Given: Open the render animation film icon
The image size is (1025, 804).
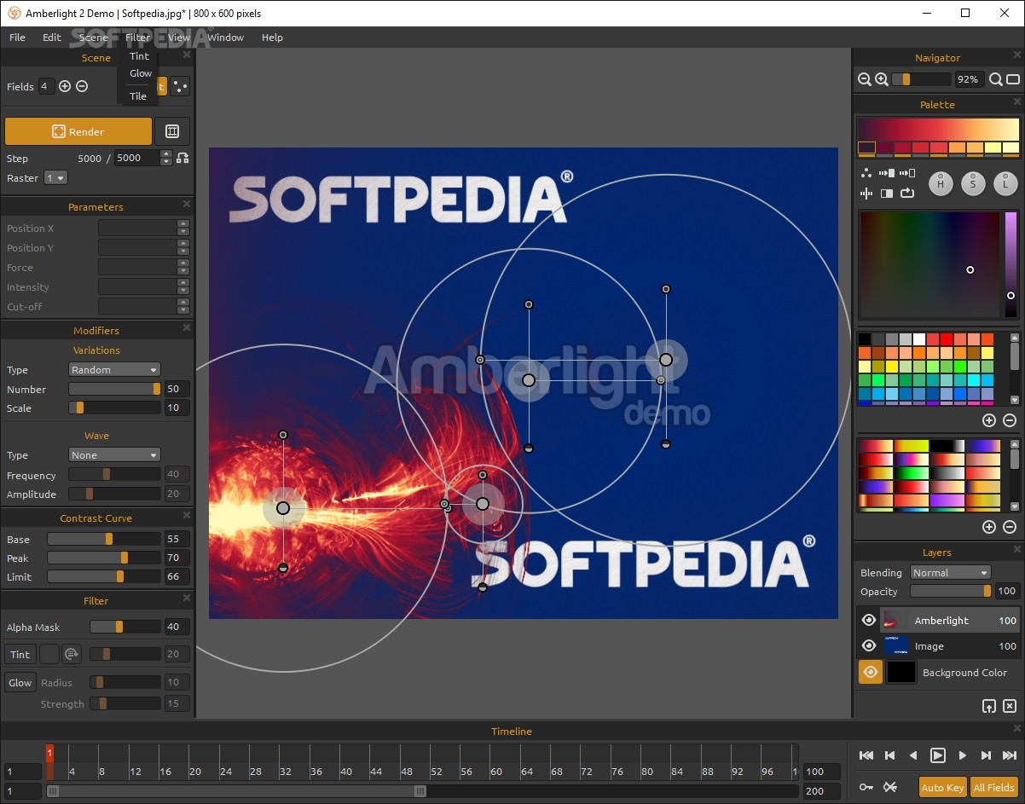Looking at the screenshot, I should (x=171, y=131).
